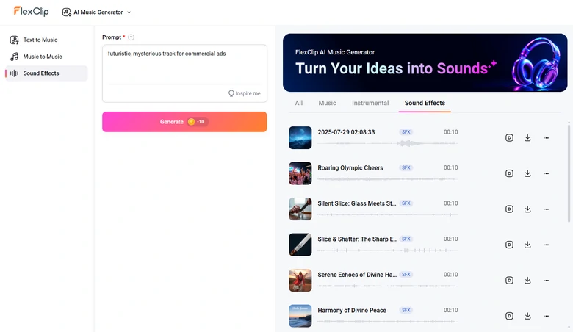Screen dimensions: 573x332
Task: Open more options for Roaring Olympic Cheers
Action: pyautogui.click(x=546, y=173)
